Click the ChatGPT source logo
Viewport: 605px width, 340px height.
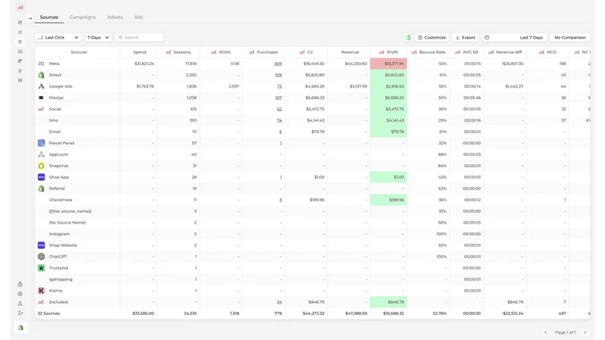[42, 256]
